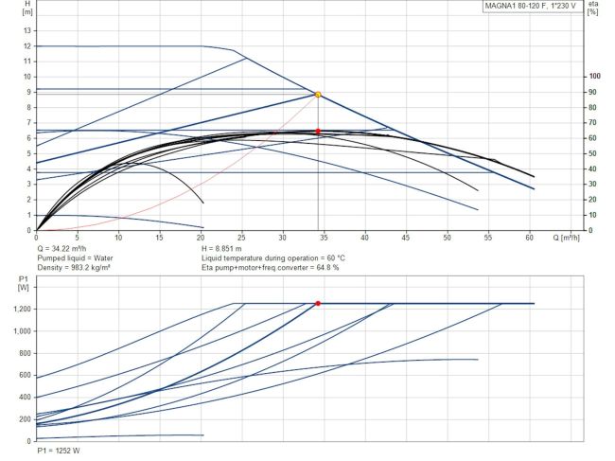This screenshot has width=615, height=461.
Task: Click the 1,200 tick on power axis
Action: 22,310
